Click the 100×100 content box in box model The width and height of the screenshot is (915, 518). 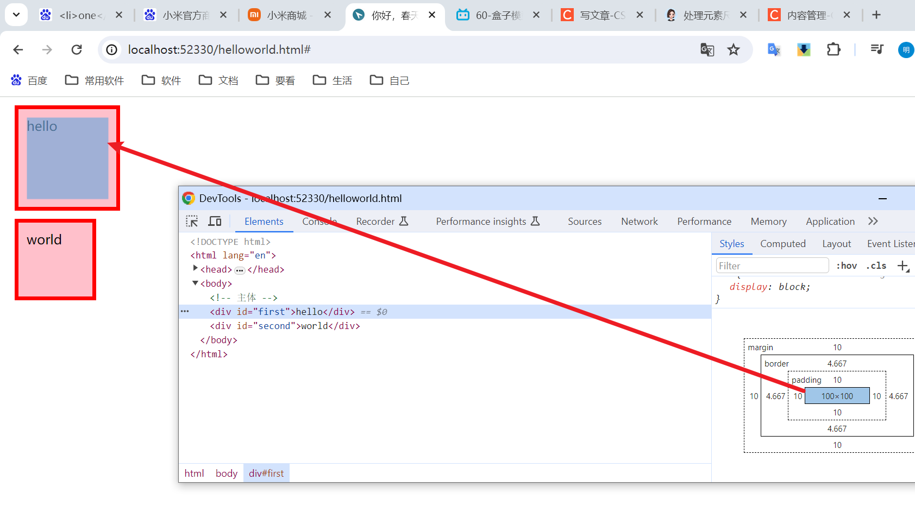pos(837,396)
